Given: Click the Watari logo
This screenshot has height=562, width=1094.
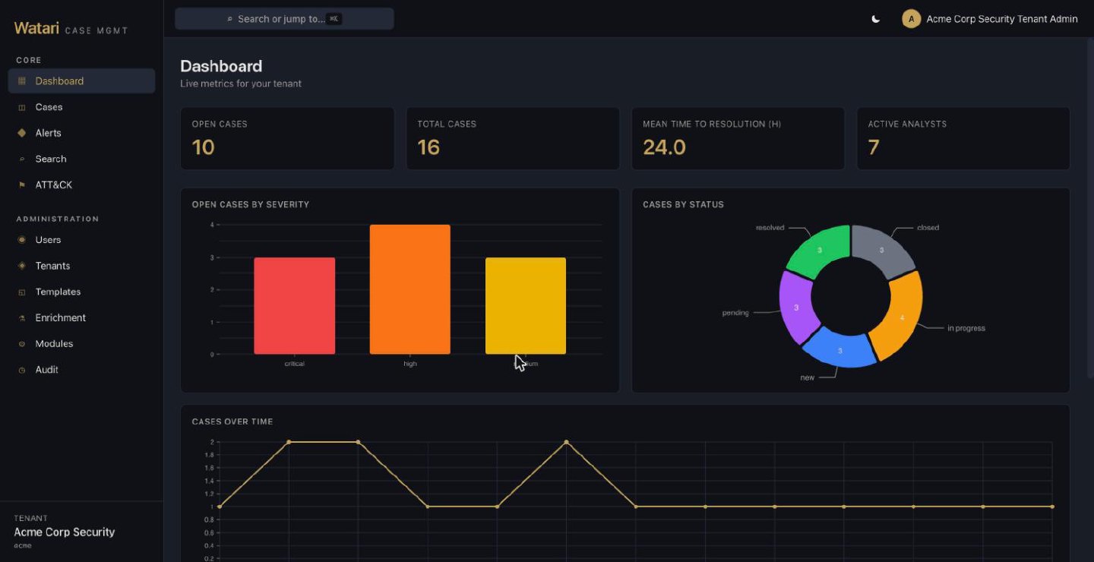Looking at the screenshot, I should pos(36,29).
